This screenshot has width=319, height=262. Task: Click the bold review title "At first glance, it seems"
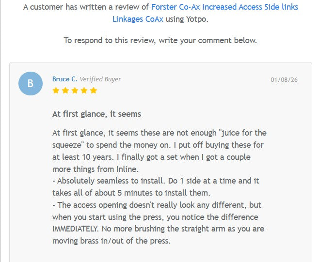coord(96,114)
